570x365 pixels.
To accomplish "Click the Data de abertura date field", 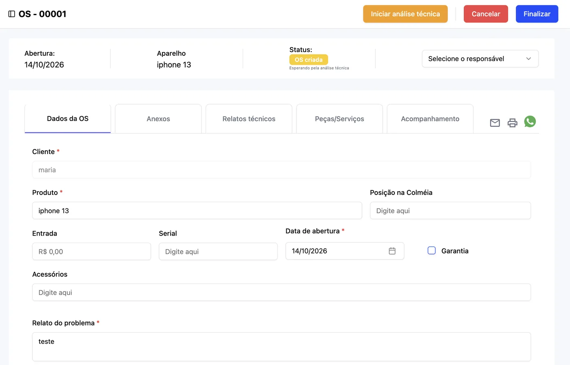I will pos(345,251).
